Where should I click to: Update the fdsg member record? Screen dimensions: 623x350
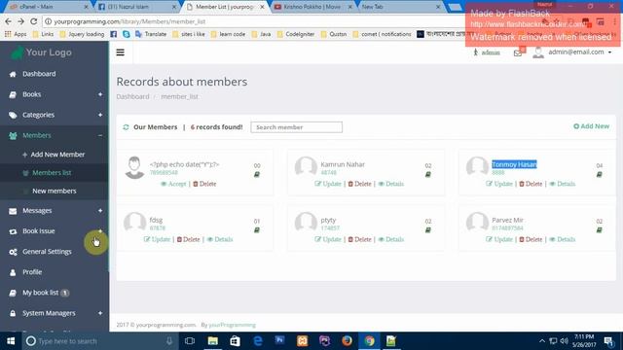157,239
